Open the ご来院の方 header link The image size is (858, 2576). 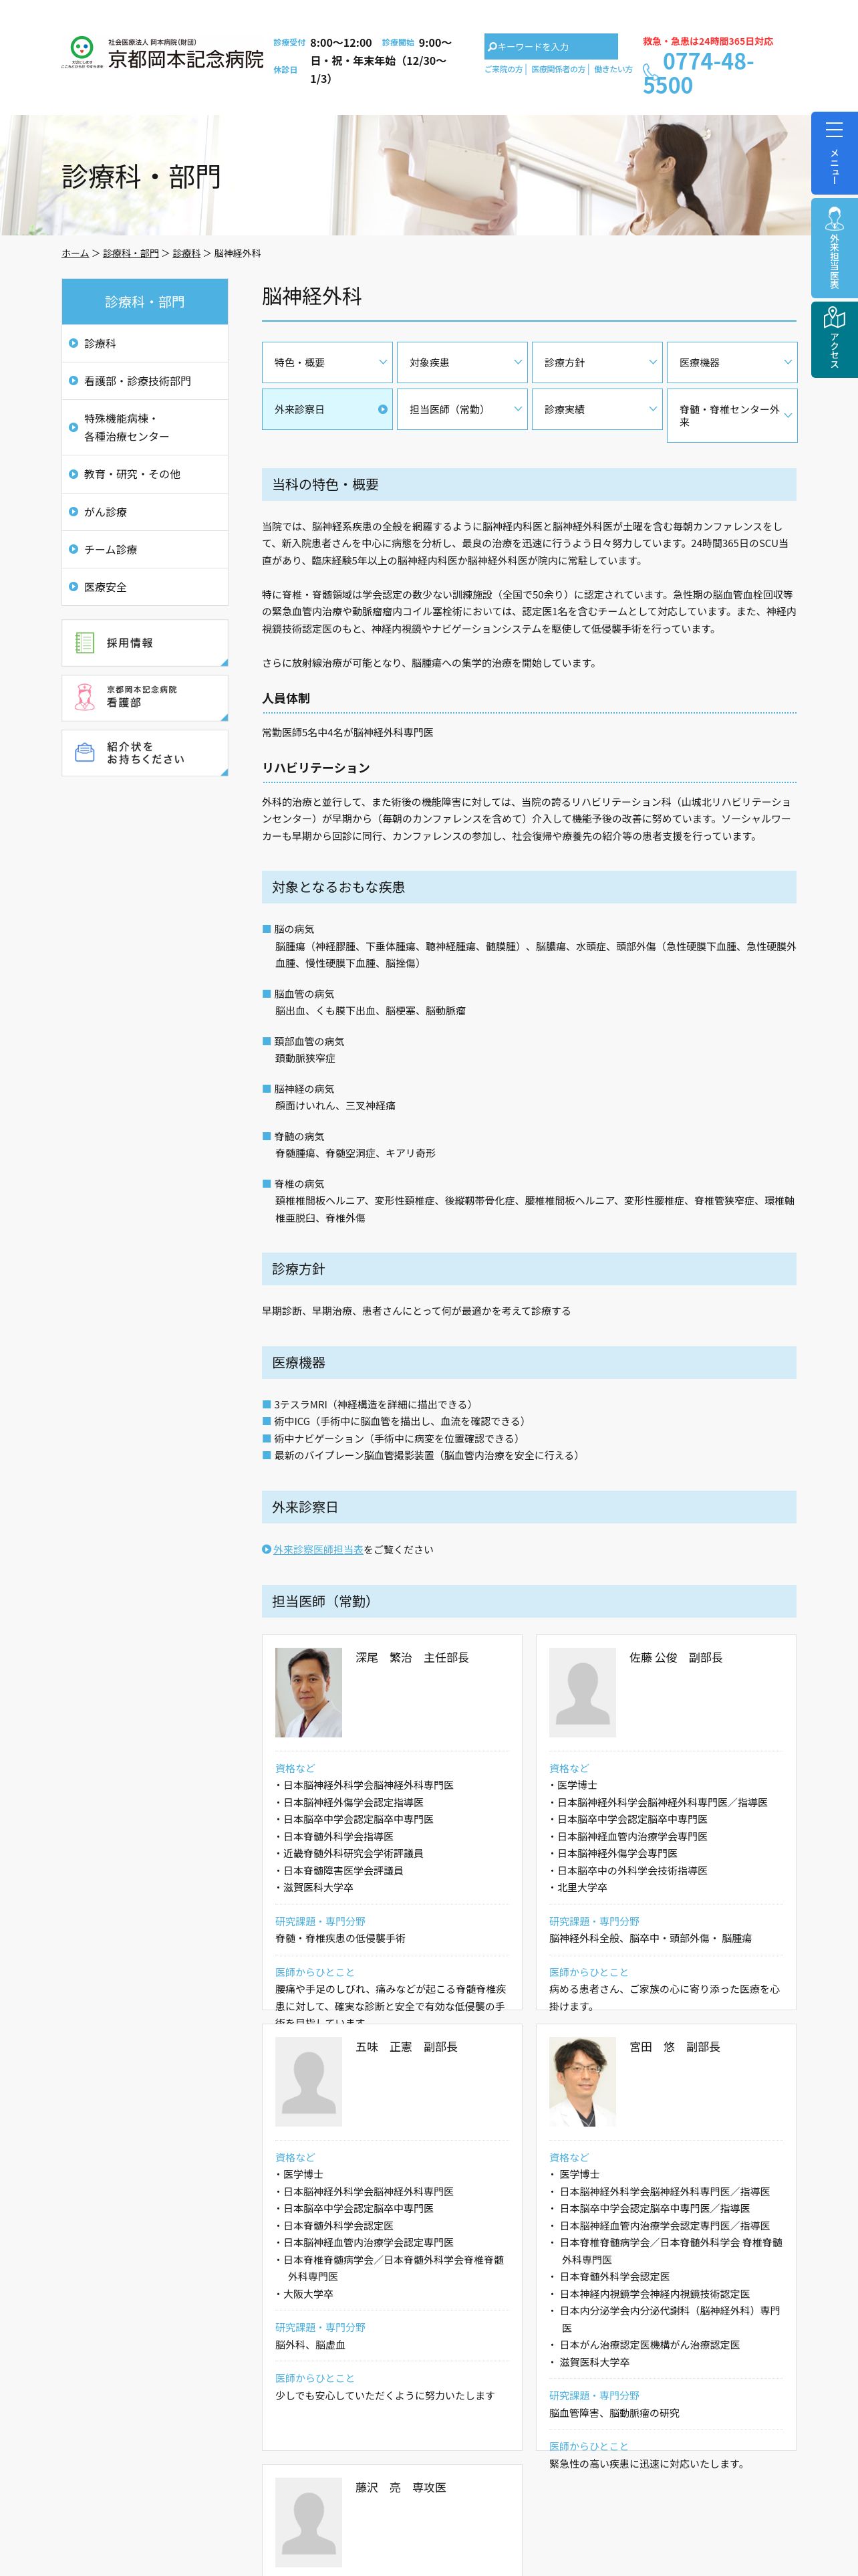pyautogui.click(x=503, y=70)
